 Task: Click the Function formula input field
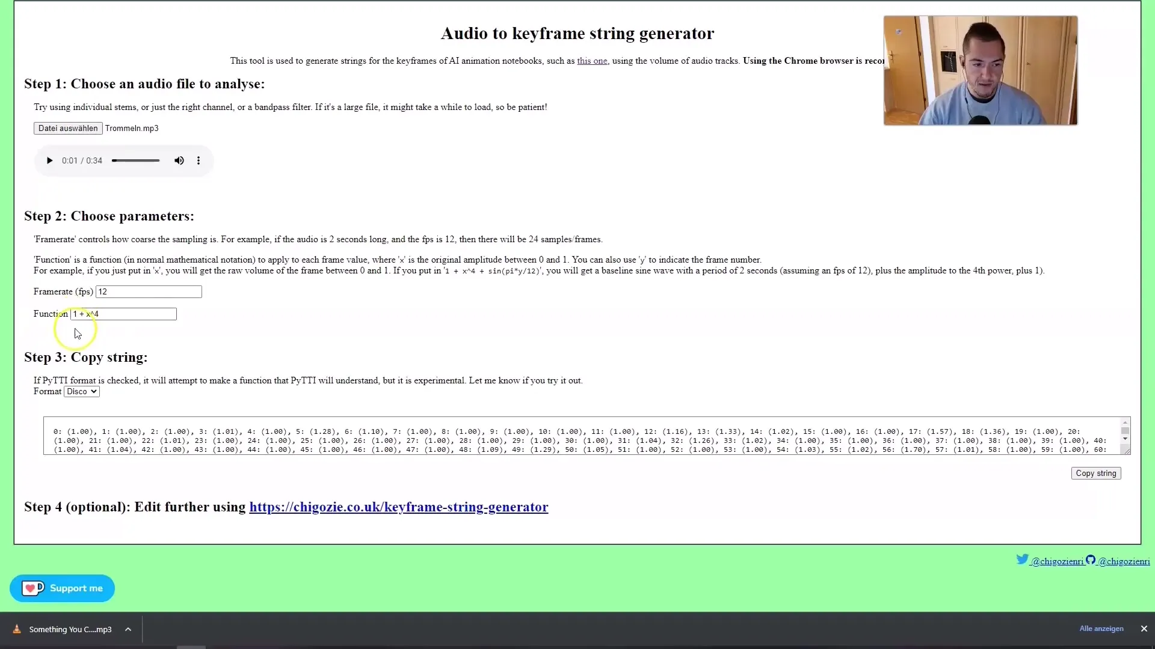point(123,313)
